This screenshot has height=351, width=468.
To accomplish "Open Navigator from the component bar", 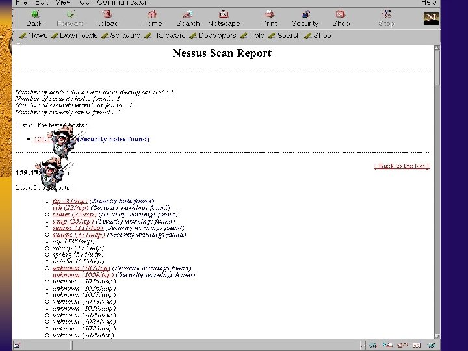I will click(373, 345).
